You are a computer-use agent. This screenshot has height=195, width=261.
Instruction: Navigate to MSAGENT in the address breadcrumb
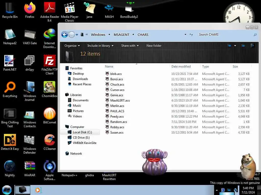(121, 35)
